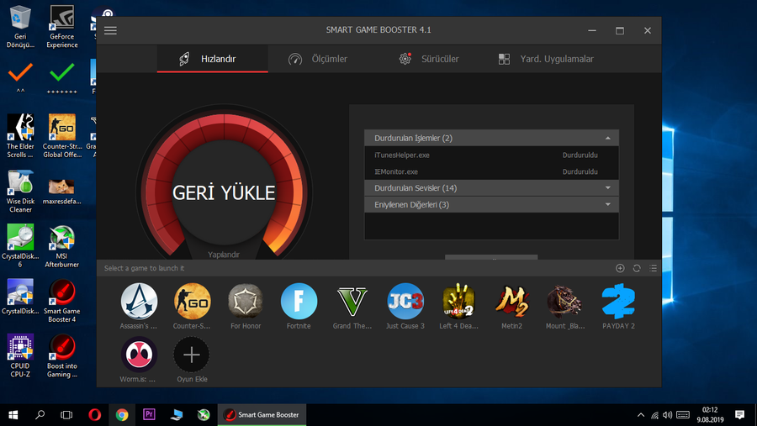The width and height of the screenshot is (757, 426).
Task: Switch to the Hızlandır tab
Action: (x=213, y=59)
